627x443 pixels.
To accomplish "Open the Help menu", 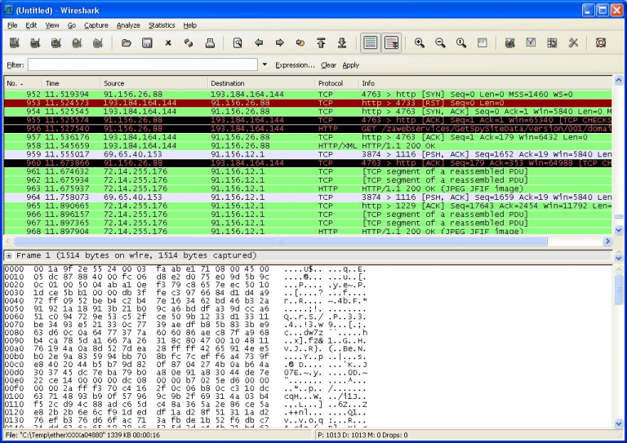I will pyautogui.click(x=190, y=25).
